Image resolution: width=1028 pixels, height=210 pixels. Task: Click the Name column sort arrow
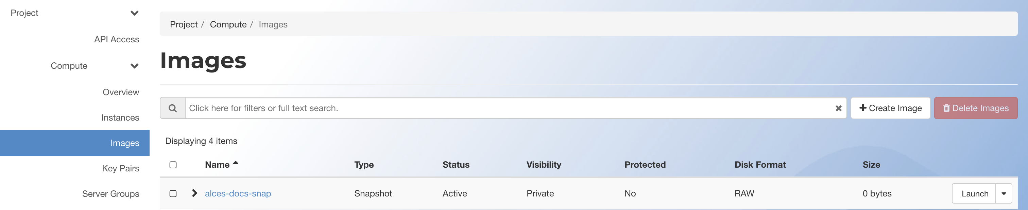click(236, 163)
